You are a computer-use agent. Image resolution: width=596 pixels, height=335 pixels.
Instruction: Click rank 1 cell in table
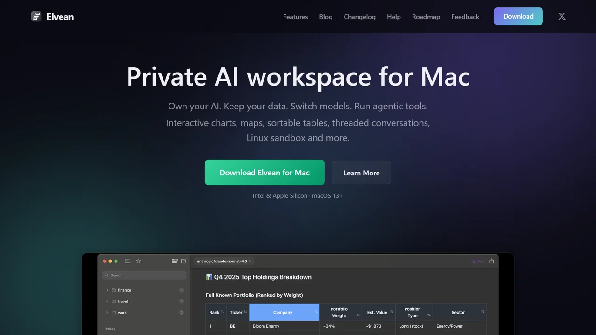[x=216, y=326]
